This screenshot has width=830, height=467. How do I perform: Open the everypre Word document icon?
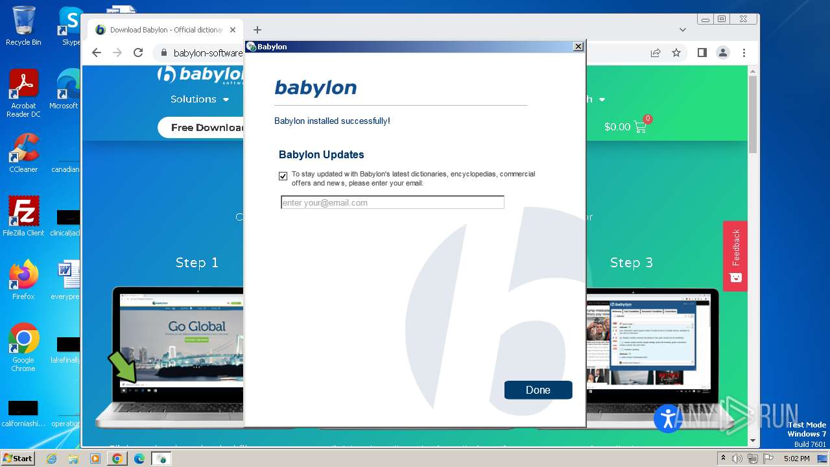[x=67, y=280]
